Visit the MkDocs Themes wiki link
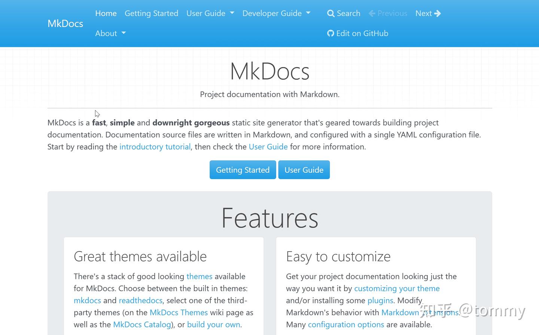 point(179,313)
